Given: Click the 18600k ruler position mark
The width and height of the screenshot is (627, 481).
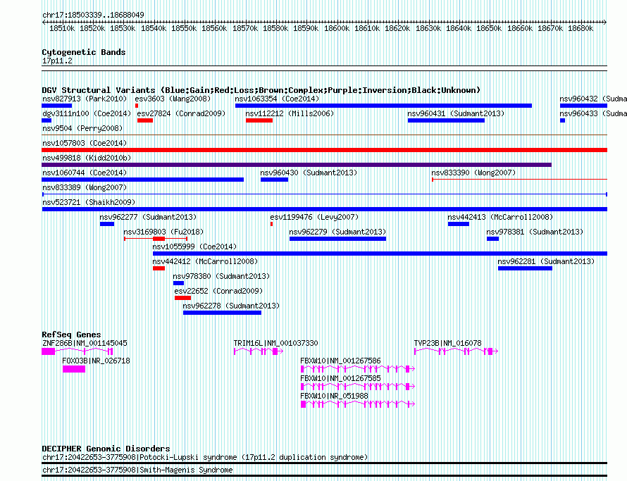Looking at the screenshot, I should (x=337, y=28).
